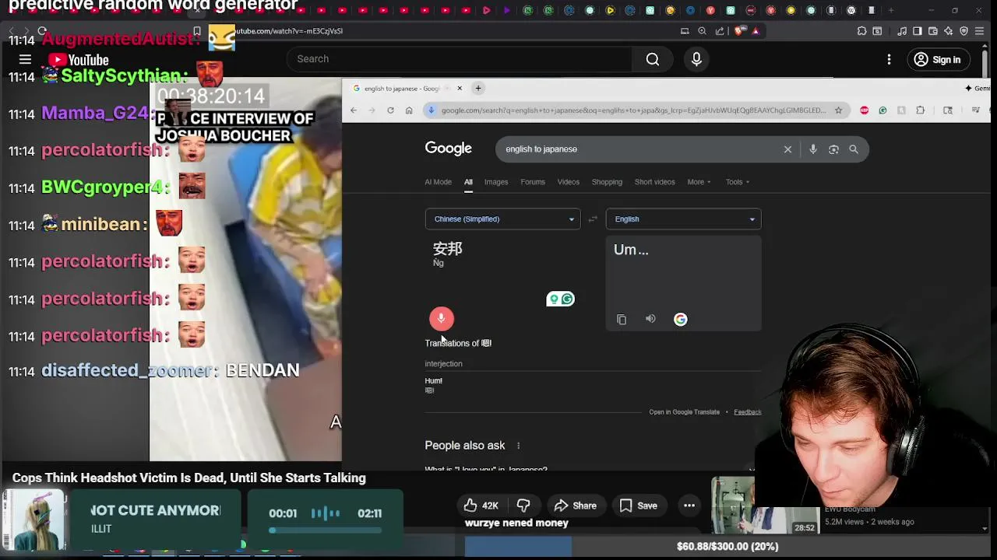Open target language English dropdown

[683, 219]
